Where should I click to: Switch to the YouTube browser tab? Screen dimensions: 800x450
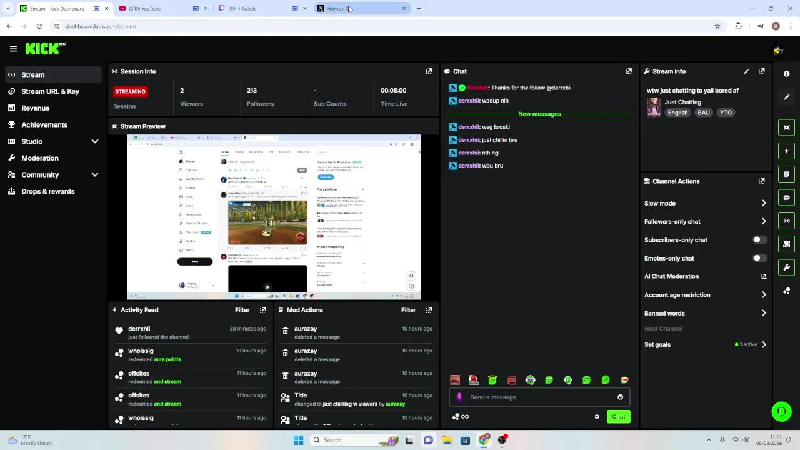[164, 8]
